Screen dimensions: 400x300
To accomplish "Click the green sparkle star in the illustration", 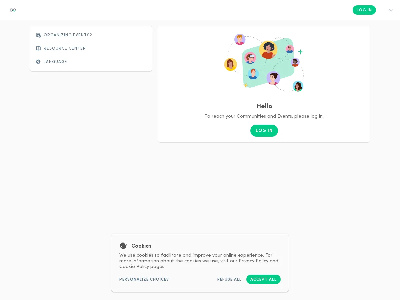I will point(301,52).
